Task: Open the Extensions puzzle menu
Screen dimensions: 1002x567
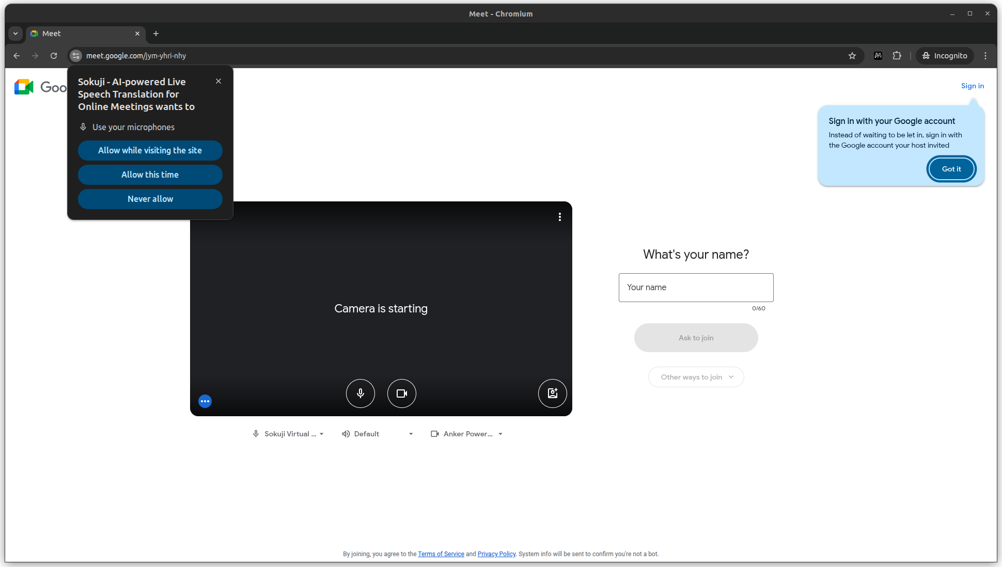Action: [897, 56]
